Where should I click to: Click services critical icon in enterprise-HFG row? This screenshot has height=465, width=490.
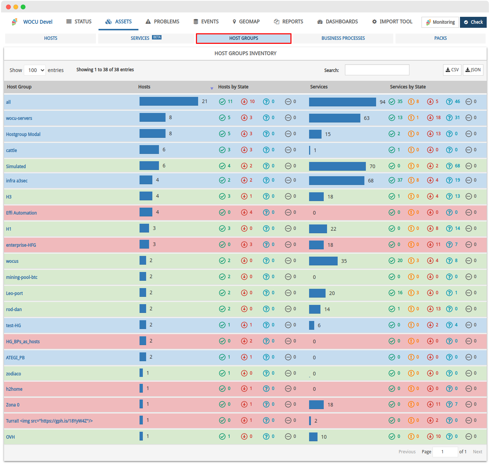[430, 245]
